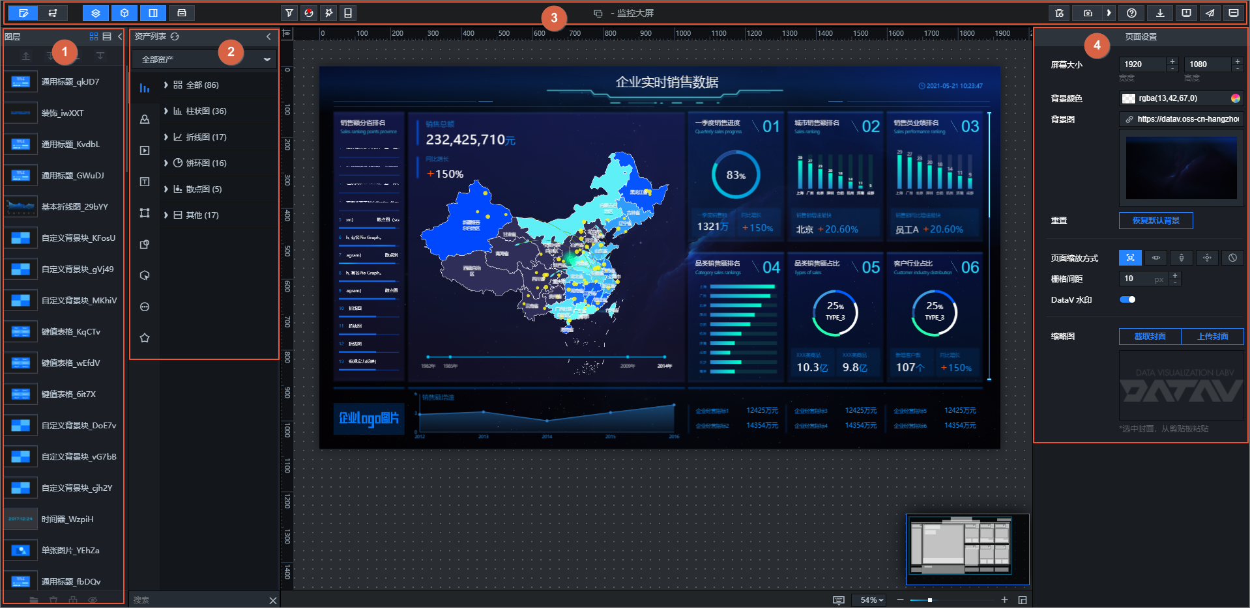Click the delete-refresh icon in top toolbar
1250x608 pixels.
coord(1060,12)
